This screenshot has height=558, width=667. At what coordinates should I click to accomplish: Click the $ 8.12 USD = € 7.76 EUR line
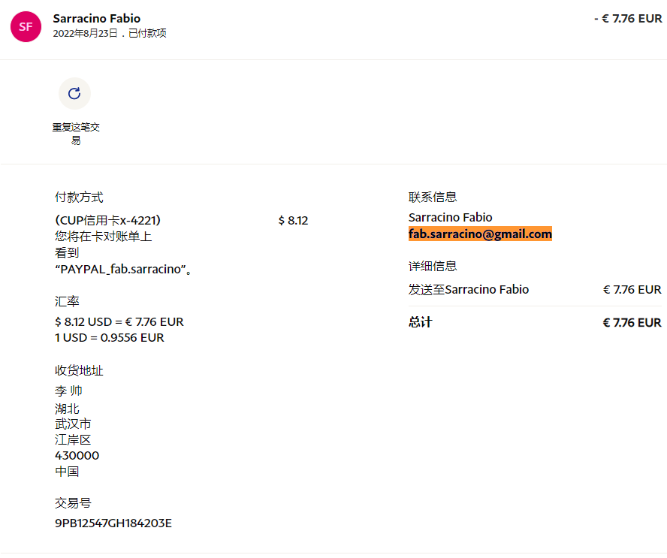click(119, 321)
